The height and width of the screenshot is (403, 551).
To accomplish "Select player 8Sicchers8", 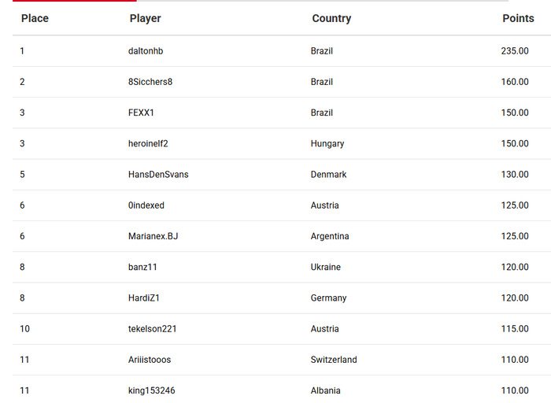I will click(150, 82).
